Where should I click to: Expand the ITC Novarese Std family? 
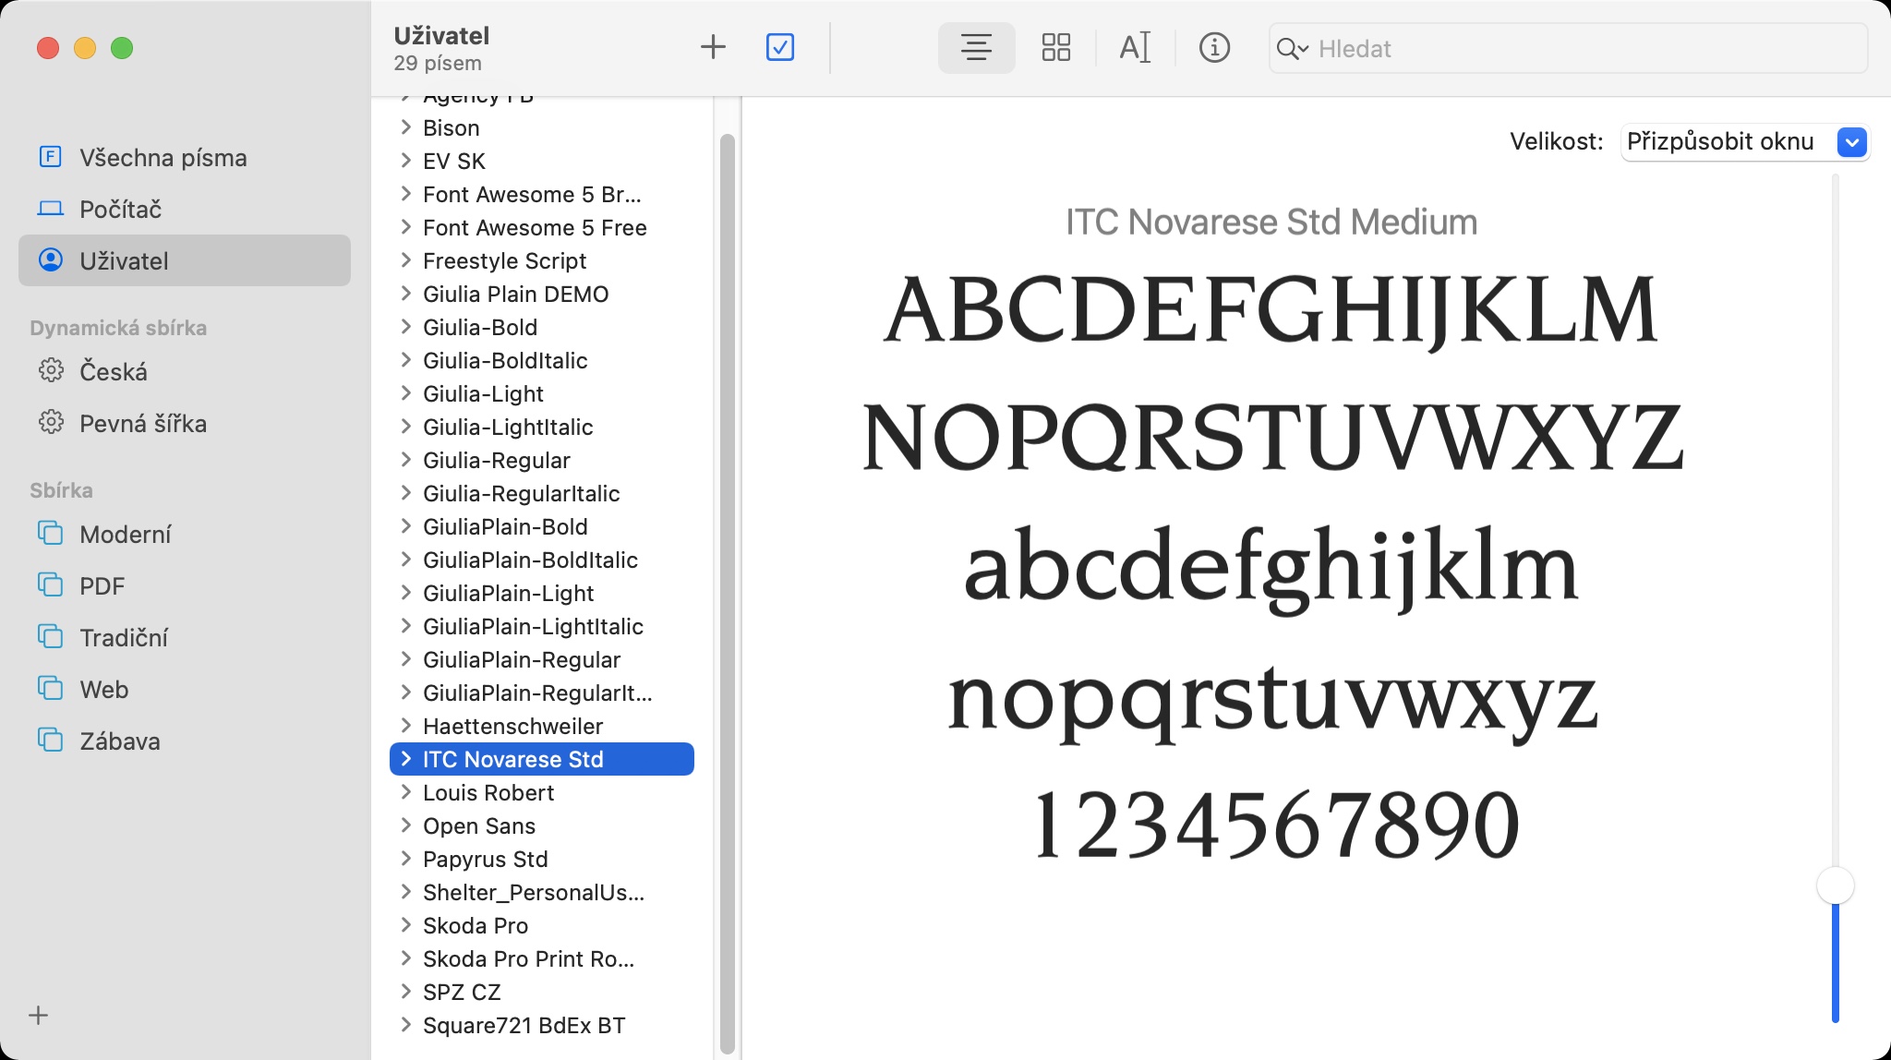coord(406,759)
